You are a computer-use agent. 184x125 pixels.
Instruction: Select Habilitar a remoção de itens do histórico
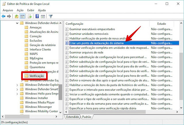click(109, 85)
